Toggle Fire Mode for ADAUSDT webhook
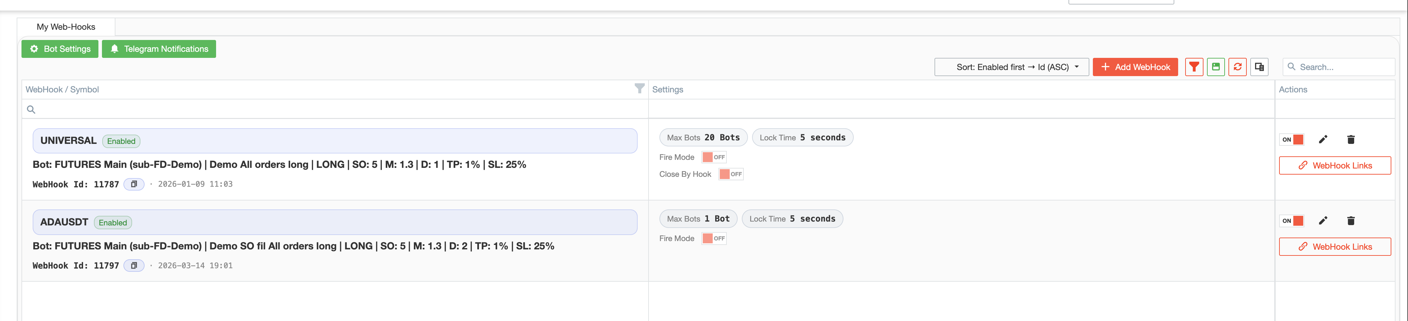This screenshot has height=321, width=1408. (714, 238)
